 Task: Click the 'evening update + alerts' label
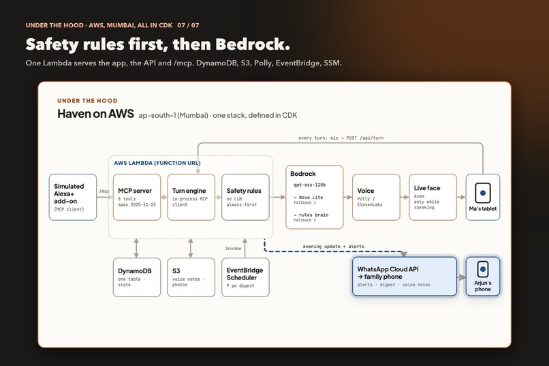click(x=333, y=247)
